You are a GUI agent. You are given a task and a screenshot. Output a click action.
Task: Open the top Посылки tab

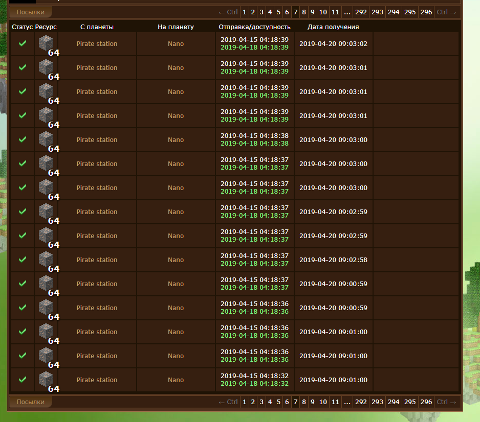point(30,12)
